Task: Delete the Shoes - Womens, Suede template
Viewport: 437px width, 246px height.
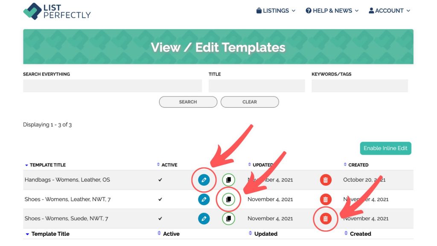Action: (326, 218)
